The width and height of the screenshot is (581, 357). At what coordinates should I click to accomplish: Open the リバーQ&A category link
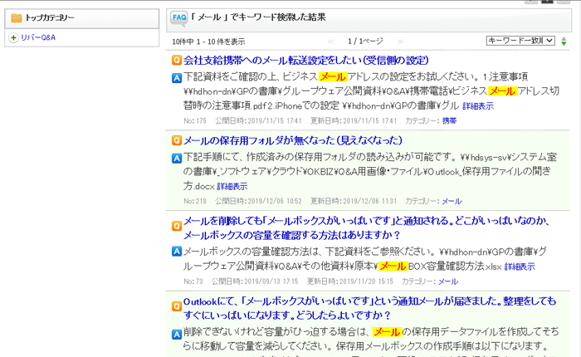[38, 37]
